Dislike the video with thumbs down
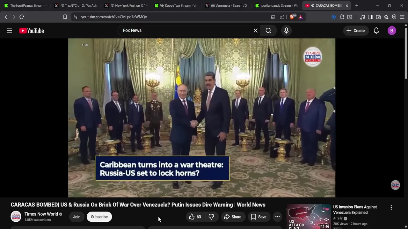Image resolution: width=408 pixels, height=229 pixels. [211, 217]
